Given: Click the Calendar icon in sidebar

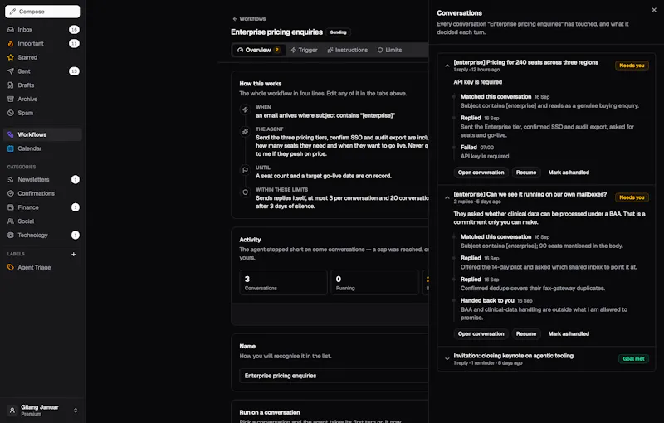Looking at the screenshot, I should pos(11,148).
